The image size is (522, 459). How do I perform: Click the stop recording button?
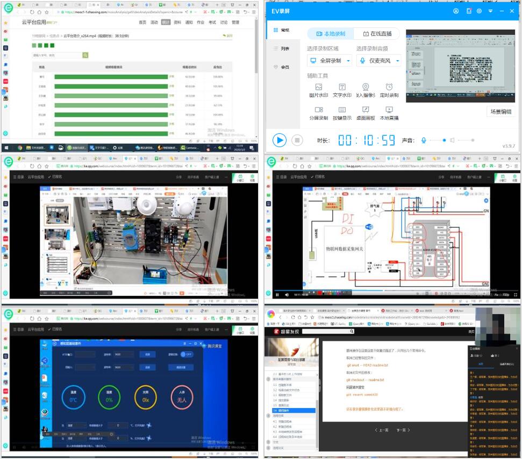[x=297, y=140]
